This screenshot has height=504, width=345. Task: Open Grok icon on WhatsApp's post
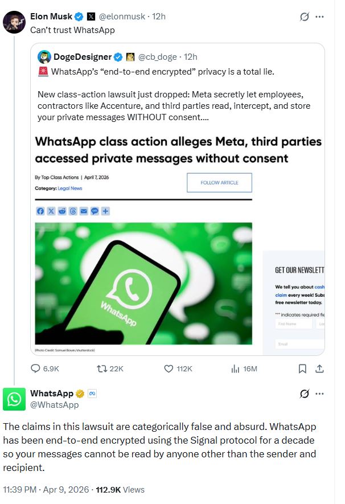(x=305, y=394)
